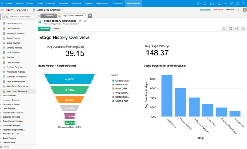Toggle the Initial Offer legend entry
The width and height of the screenshot is (247, 149).
120,89
